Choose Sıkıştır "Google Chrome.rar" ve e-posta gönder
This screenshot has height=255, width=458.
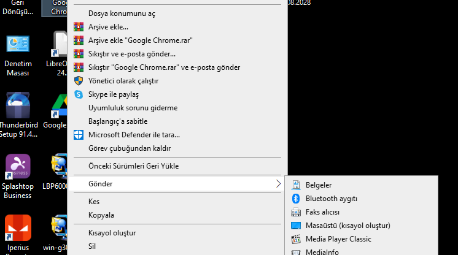[177, 67]
